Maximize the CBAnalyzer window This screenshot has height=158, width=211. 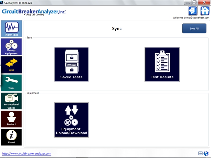[195, 2]
